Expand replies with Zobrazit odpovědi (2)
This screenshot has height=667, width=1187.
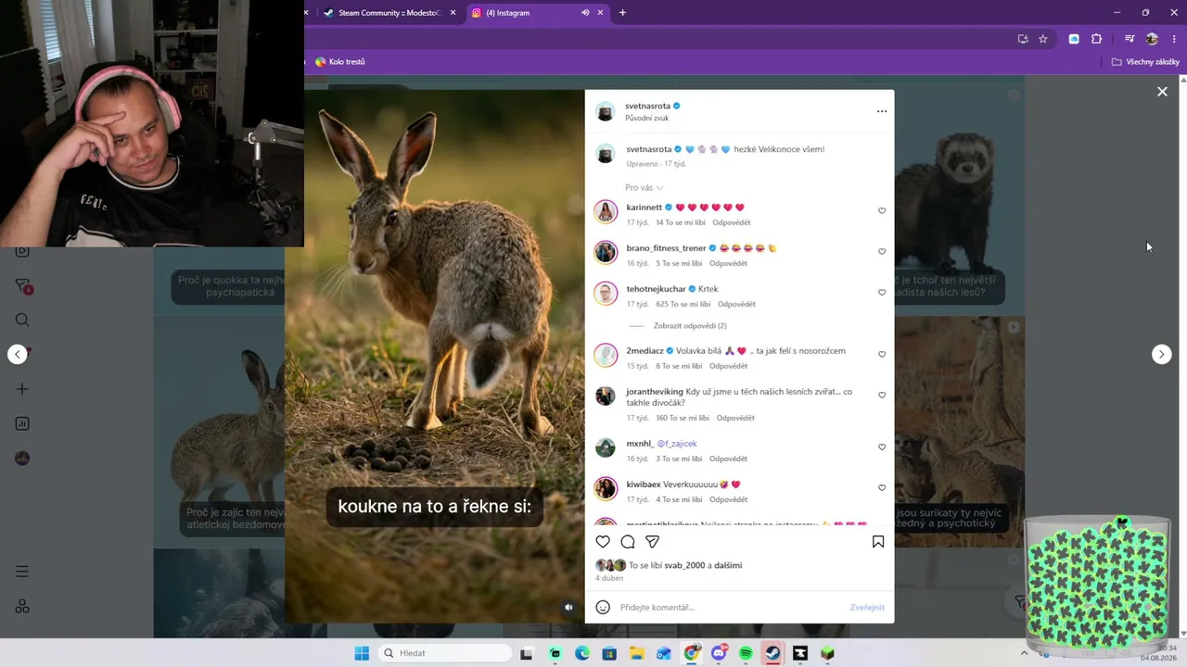690,326
